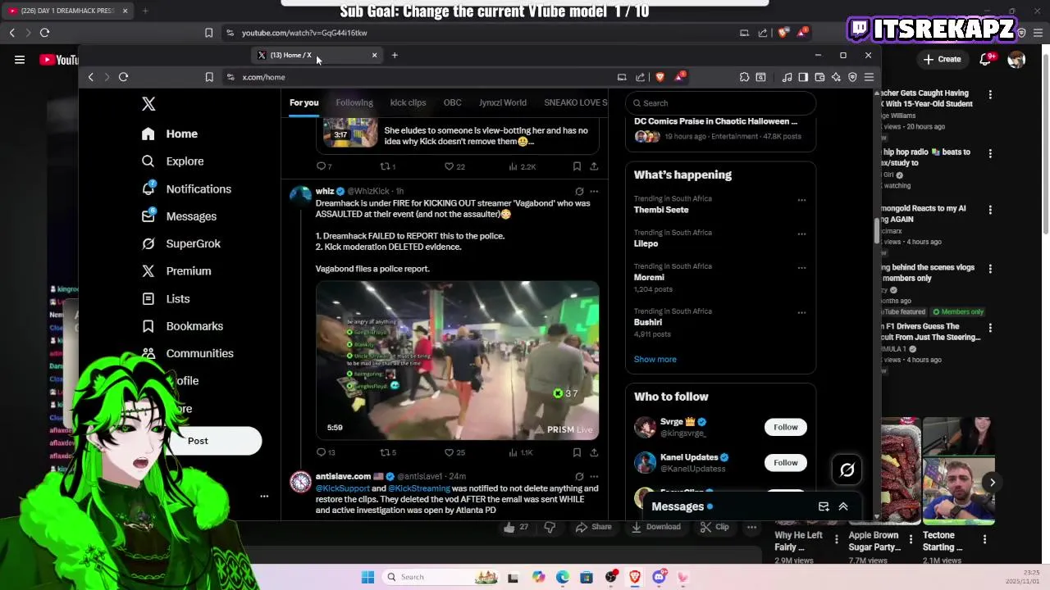The image size is (1050, 590).
Task: Click the Post button
Action: click(x=198, y=441)
